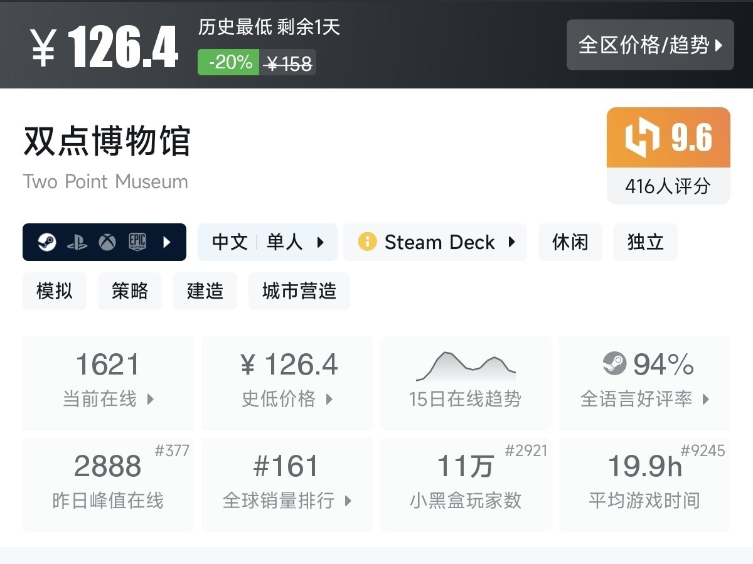Open the 小黑盒玩家数 11万 card
The image size is (753, 564).
pyautogui.click(x=466, y=485)
